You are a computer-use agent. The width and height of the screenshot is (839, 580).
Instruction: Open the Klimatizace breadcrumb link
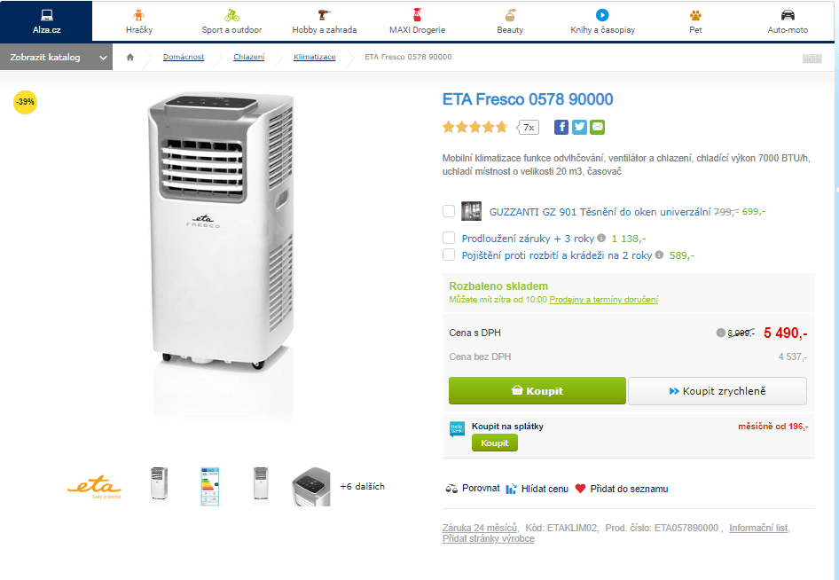tap(315, 58)
